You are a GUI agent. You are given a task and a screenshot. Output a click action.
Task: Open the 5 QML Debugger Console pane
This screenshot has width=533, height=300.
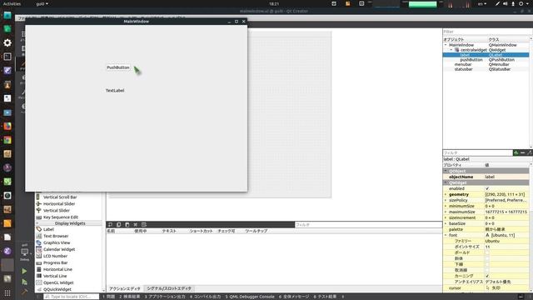250,297
